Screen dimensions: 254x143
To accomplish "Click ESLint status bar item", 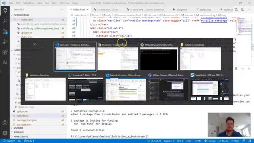I will coord(223,141).
